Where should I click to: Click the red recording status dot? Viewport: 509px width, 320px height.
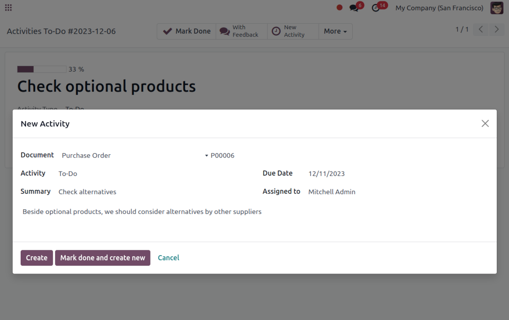tap(340, 8)
